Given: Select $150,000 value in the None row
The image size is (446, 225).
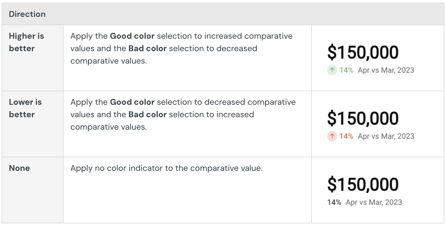Looking at the screenshot, I should pos(363,185).
